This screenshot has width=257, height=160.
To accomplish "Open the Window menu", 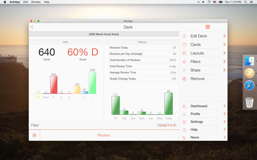I will click(x=36, y=2).
